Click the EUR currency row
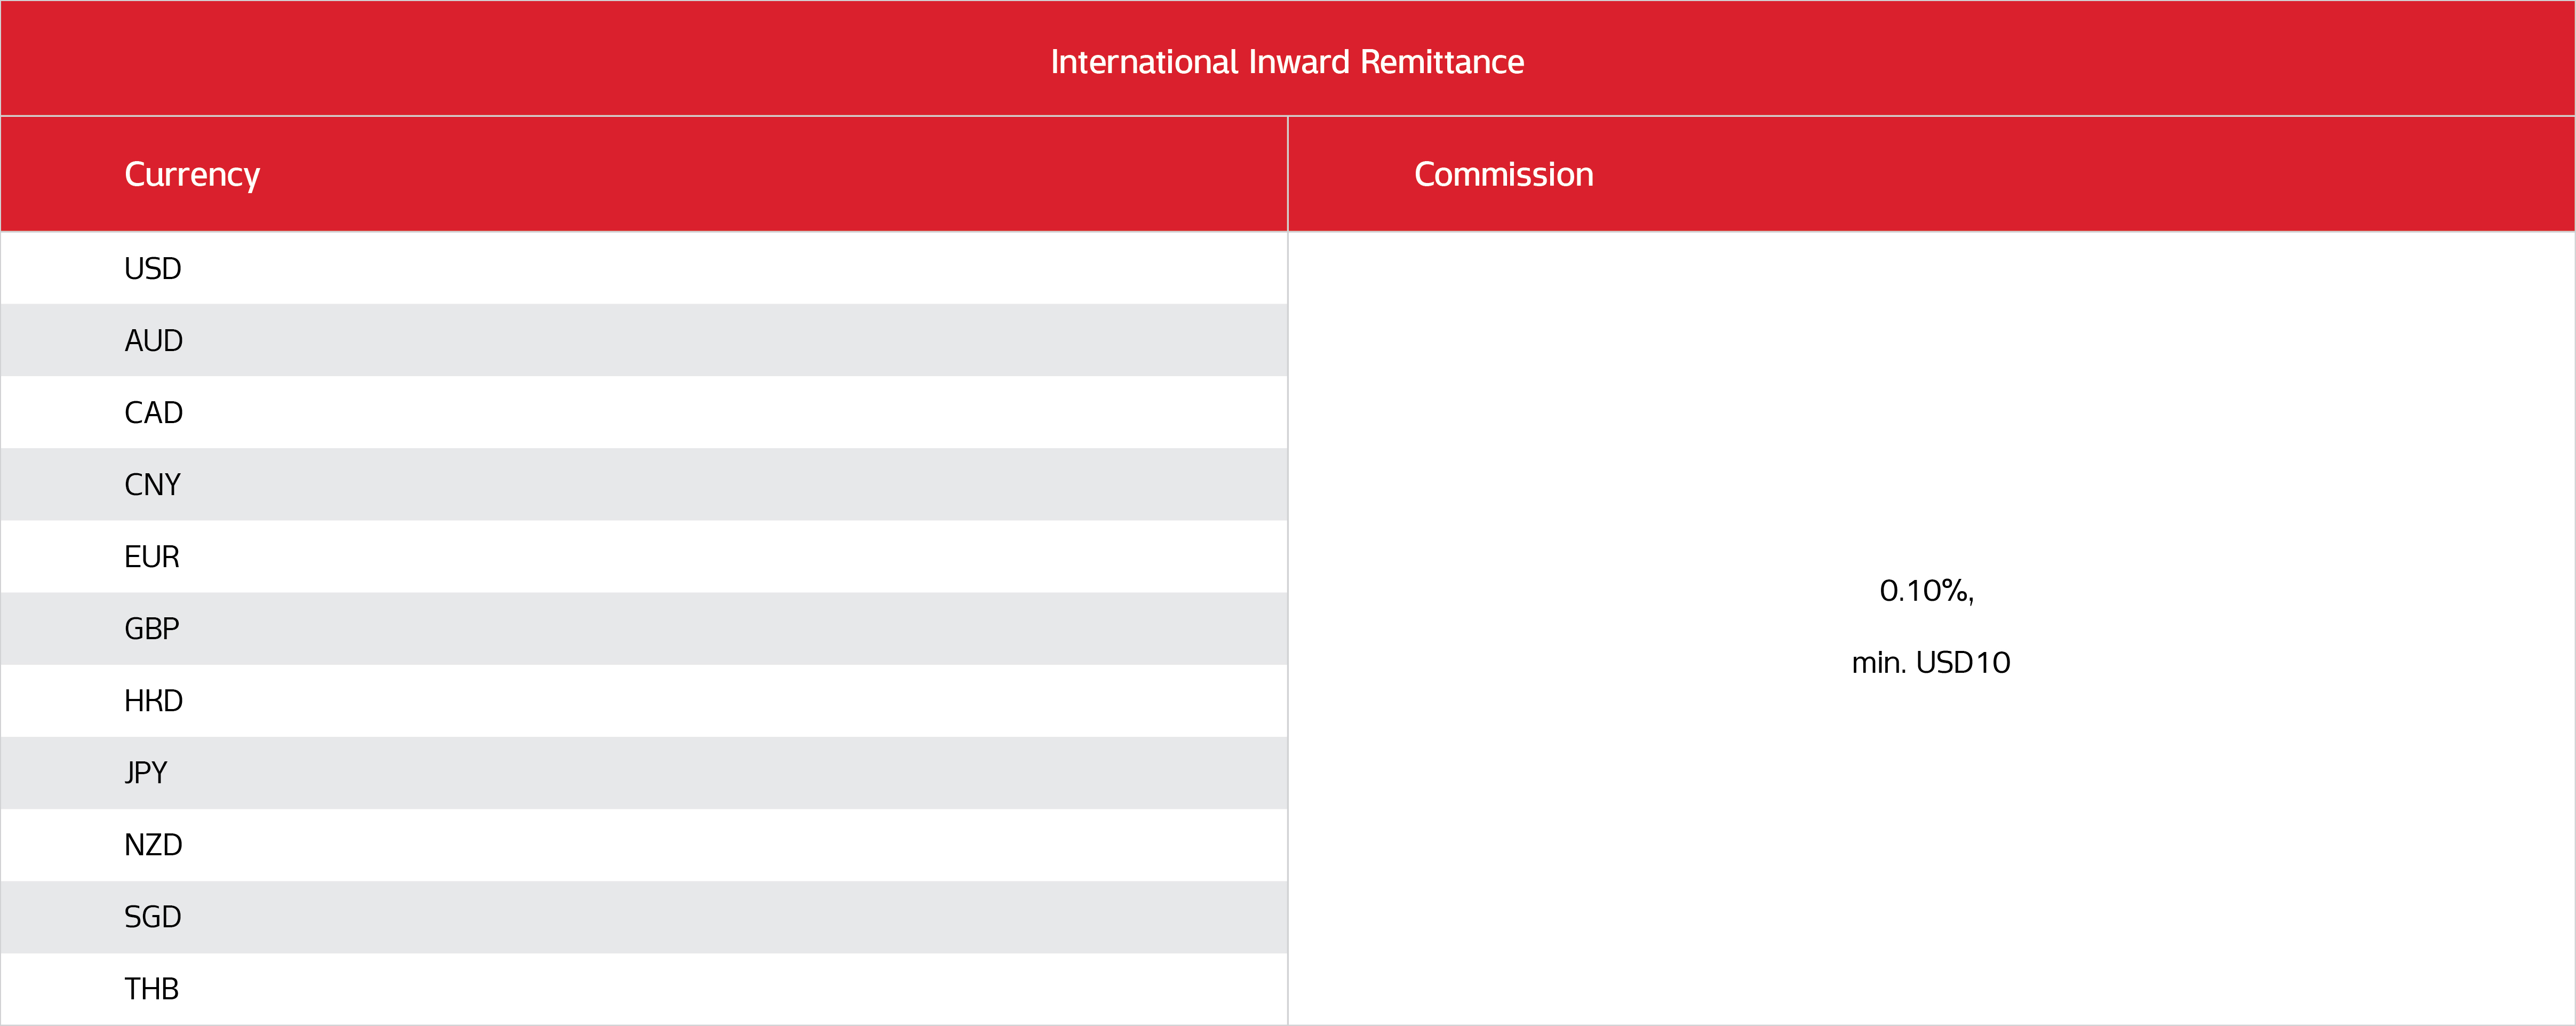This screenshot has width=2576, height=1026. (x=644, y=557)
